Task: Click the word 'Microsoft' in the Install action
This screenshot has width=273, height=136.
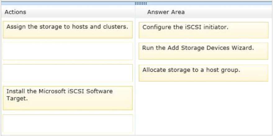Action: click(52, 91)
